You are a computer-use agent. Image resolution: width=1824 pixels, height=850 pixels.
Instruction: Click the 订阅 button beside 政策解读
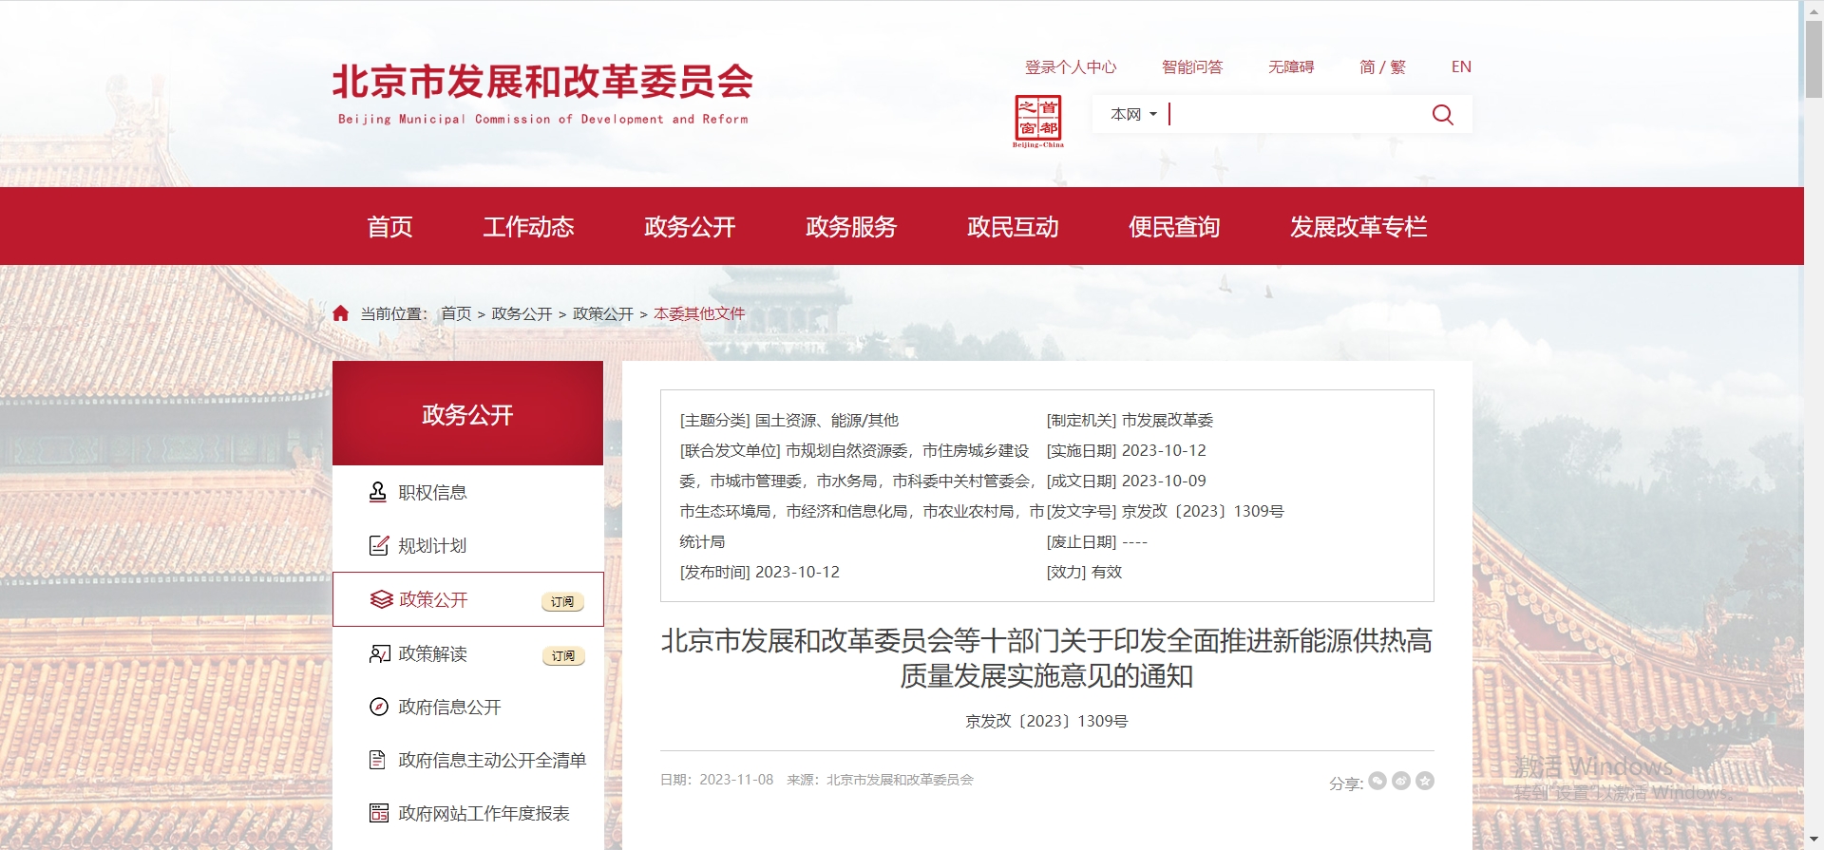click(x=562, y=655)
